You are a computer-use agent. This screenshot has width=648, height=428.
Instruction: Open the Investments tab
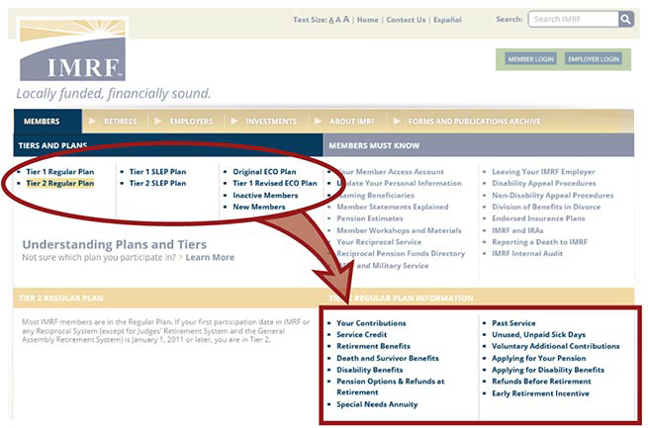pyautogui.click(x=271, y=122)
